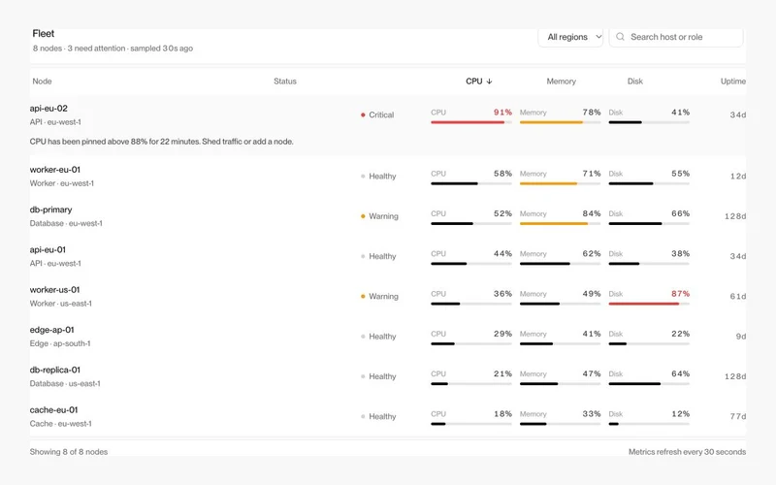The image size is (776, 485).
Task: Click the 9d uptime value
Action: [x=741, y=337]
